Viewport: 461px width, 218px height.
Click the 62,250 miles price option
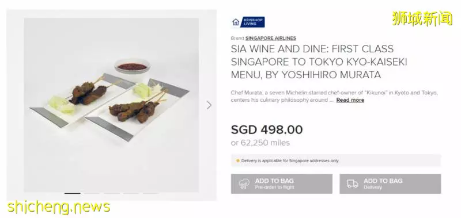tap(260, 143)
